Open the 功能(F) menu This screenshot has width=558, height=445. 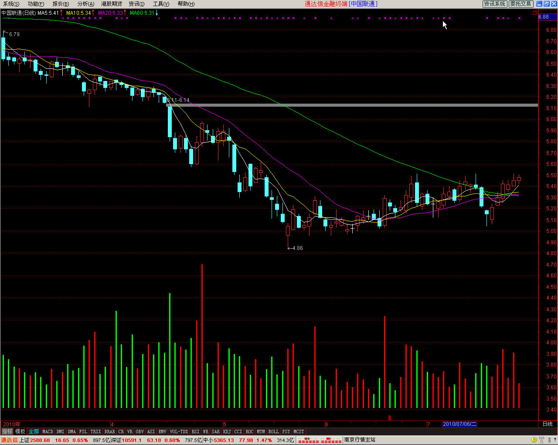(x=36, y=4)
